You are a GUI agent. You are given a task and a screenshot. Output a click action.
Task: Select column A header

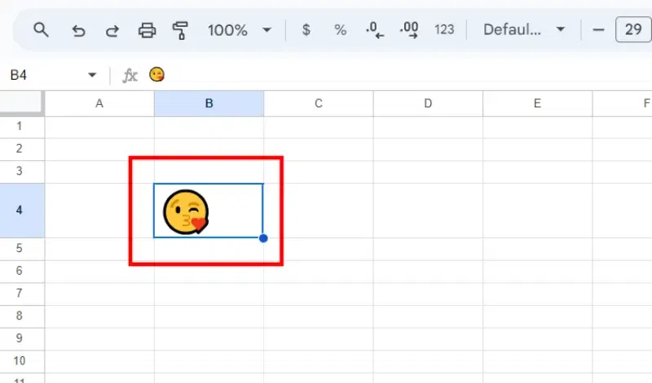(99, 103)
